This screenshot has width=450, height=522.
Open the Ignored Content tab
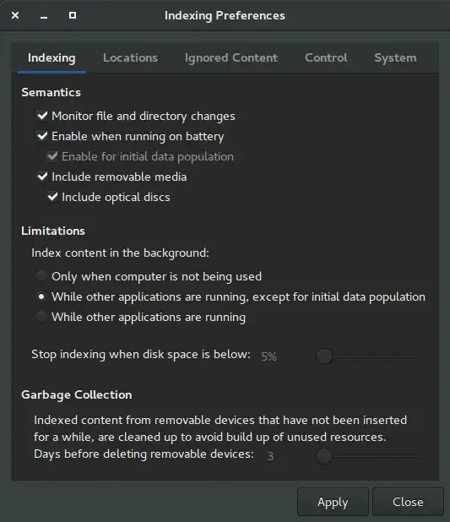[231, 58]
